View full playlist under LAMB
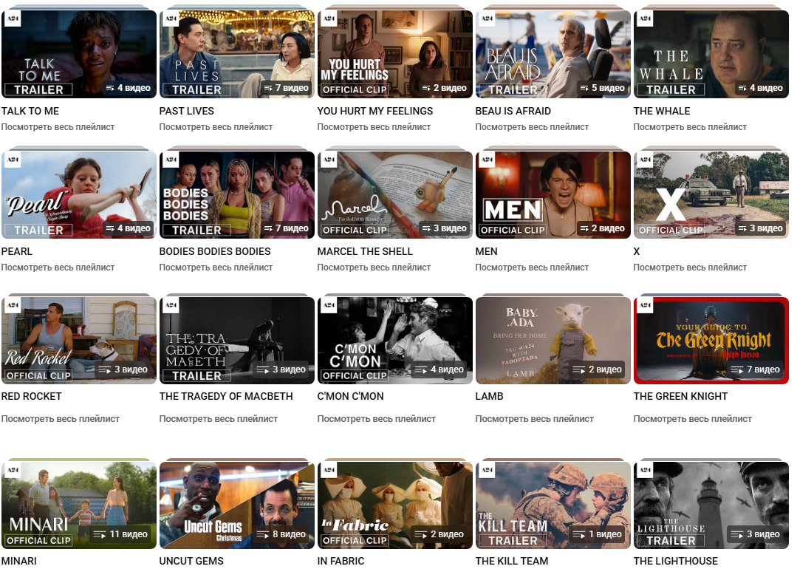 [x=535, y=419]
